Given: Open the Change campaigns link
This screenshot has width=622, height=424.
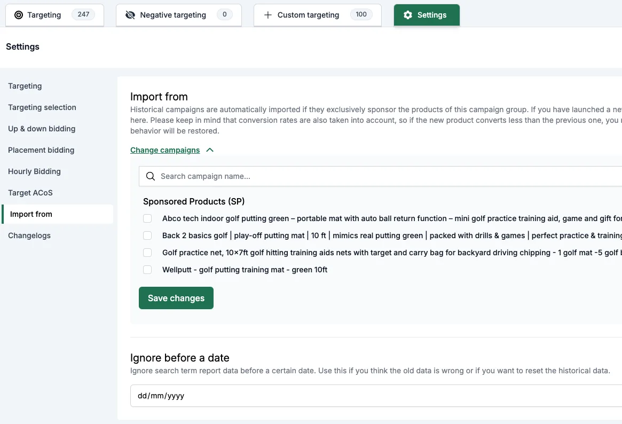Looking at the screenshot, I should 165,150.
